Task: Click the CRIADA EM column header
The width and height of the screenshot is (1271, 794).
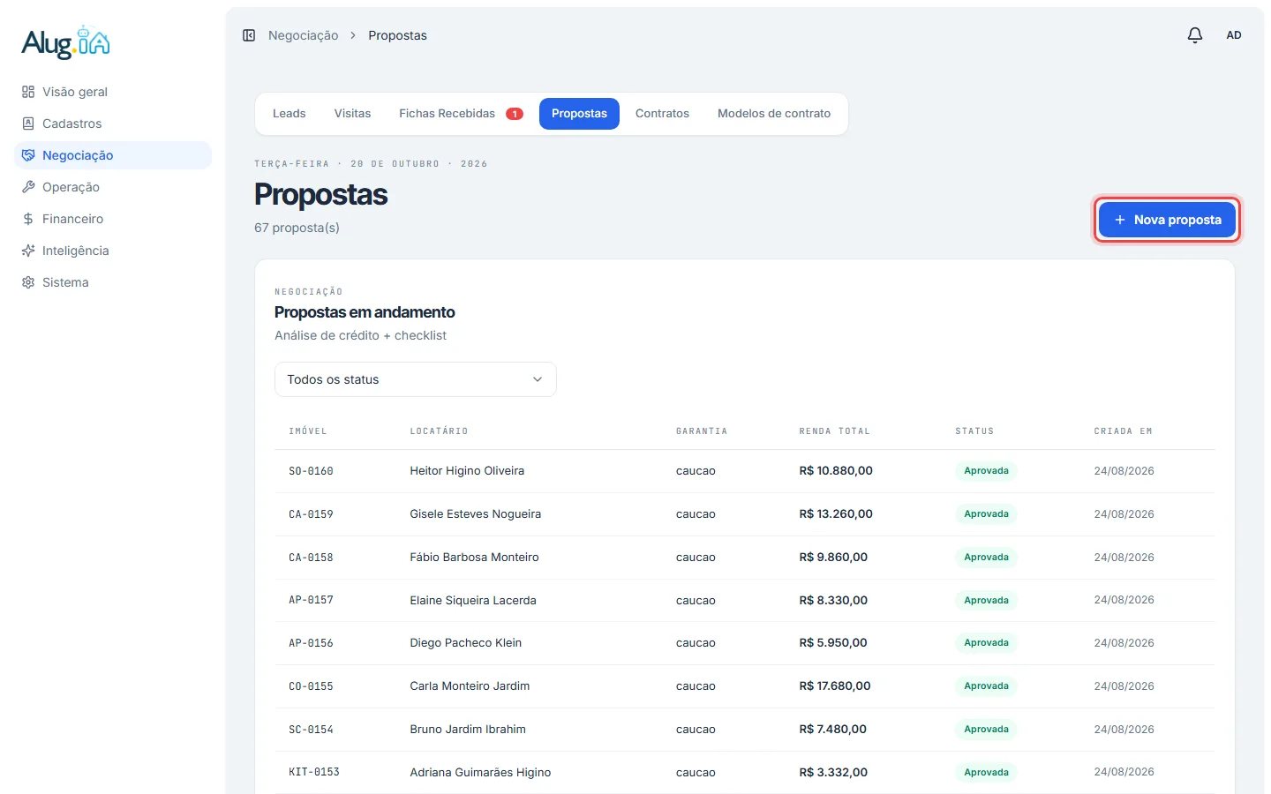Action: 1124,431
